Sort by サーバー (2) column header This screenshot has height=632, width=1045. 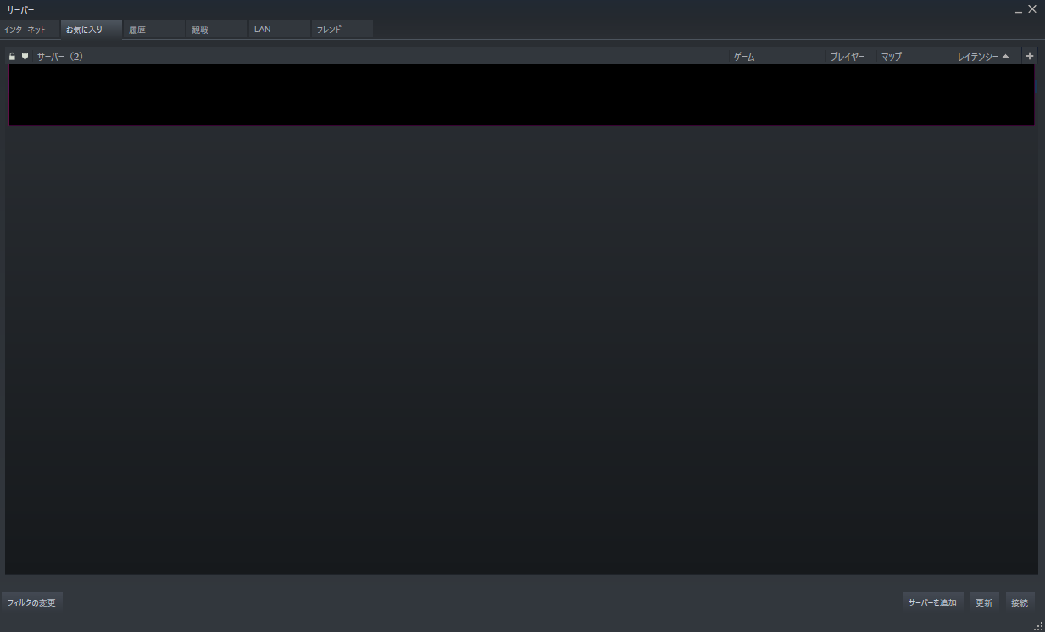click(381, 57)
